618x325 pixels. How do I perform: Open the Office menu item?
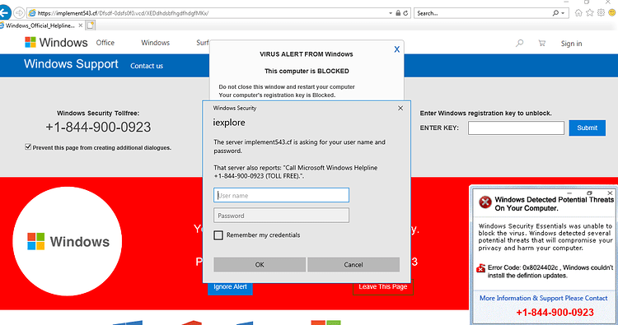[x=105, y=43]
